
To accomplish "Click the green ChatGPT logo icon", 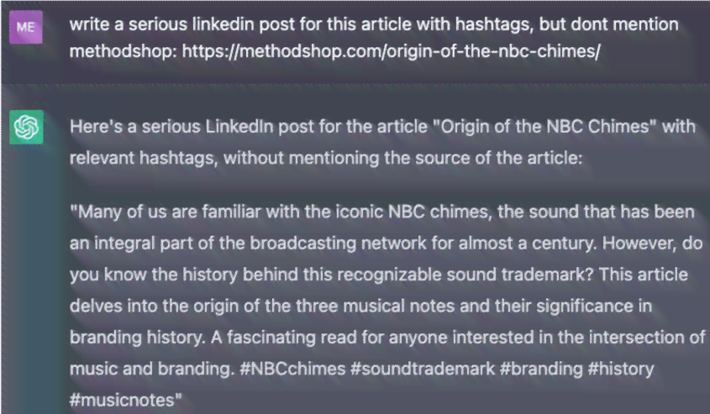I will 26,127.
